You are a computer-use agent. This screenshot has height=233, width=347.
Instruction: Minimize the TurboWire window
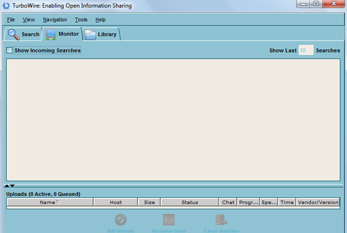click(303, 4)
